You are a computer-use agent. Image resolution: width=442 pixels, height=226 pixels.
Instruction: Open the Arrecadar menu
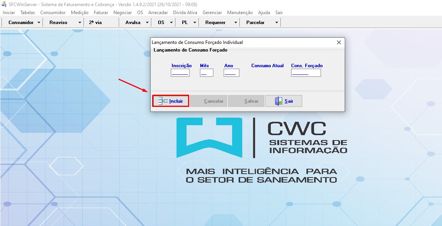click(x=158, y=13)
